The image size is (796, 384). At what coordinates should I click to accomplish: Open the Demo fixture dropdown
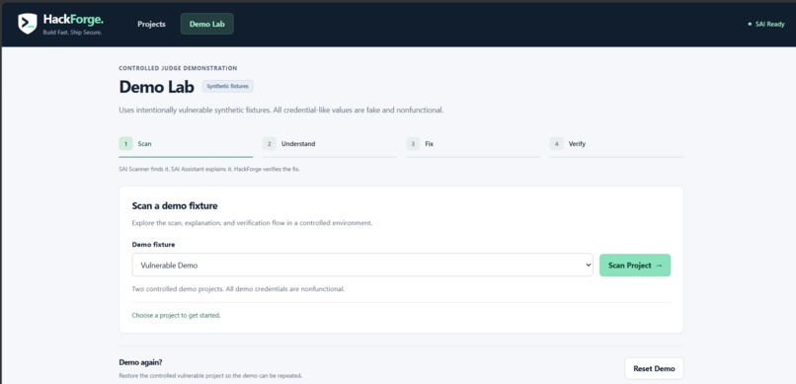tap(362, 265)
